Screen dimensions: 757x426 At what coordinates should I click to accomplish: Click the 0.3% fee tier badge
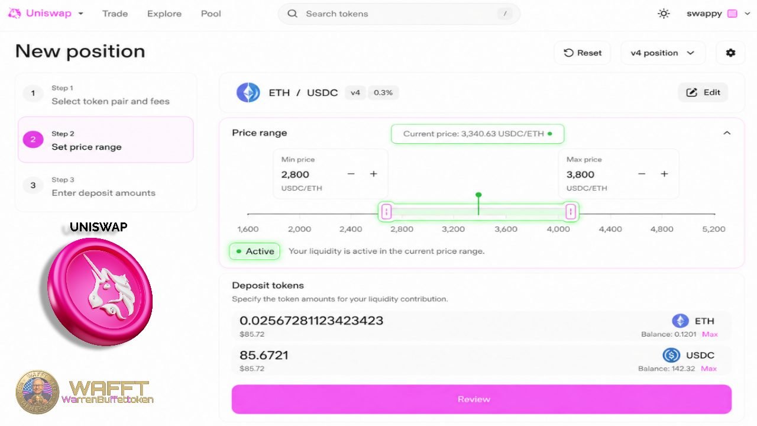(x=383, y=92)
